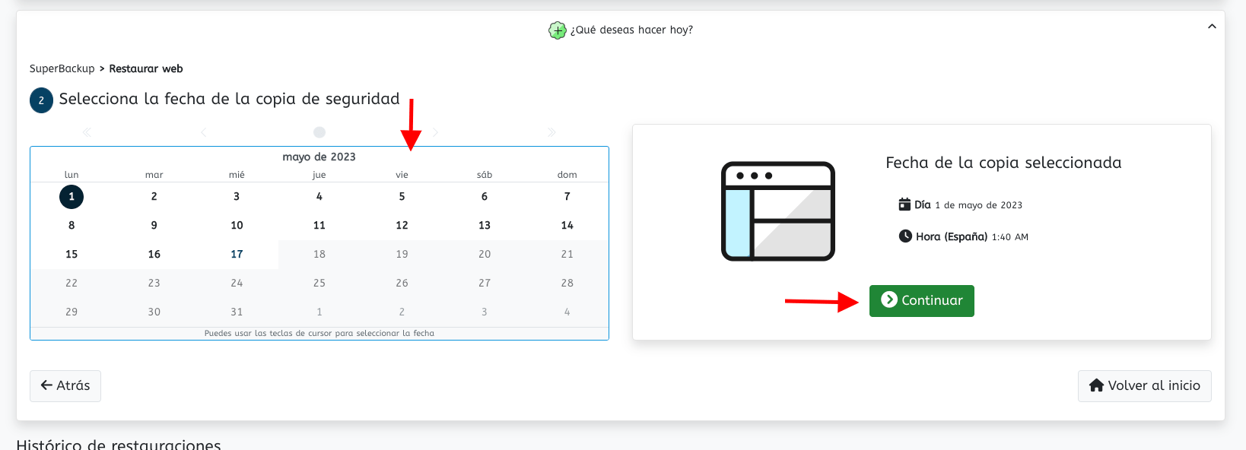Screen dimensions: 1246x450
Task: Pick day 4 of mayo 2023
Action: (x=319, y=197)
